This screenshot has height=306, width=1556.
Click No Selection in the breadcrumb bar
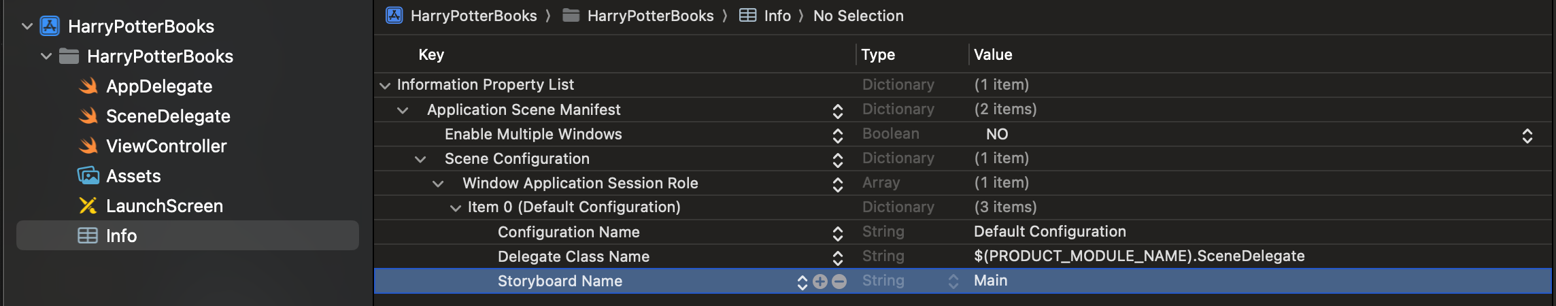(x=858, y=16)
